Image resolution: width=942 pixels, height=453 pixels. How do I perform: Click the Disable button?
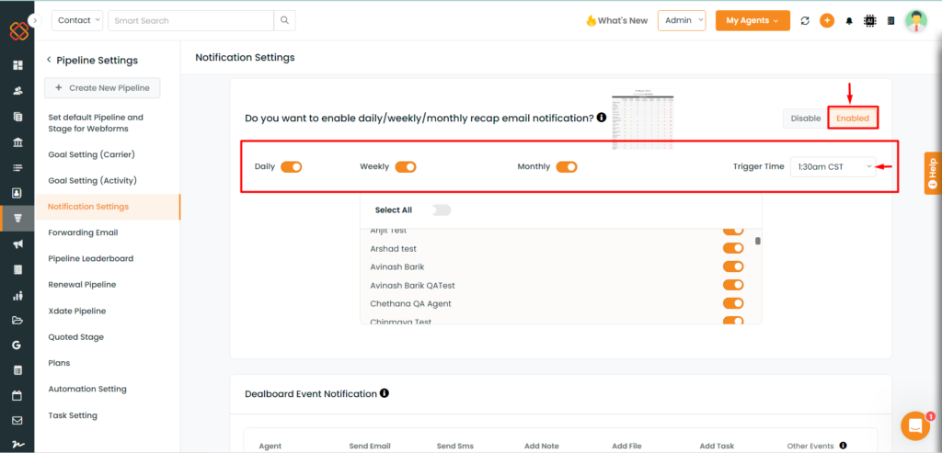point(806,119)
